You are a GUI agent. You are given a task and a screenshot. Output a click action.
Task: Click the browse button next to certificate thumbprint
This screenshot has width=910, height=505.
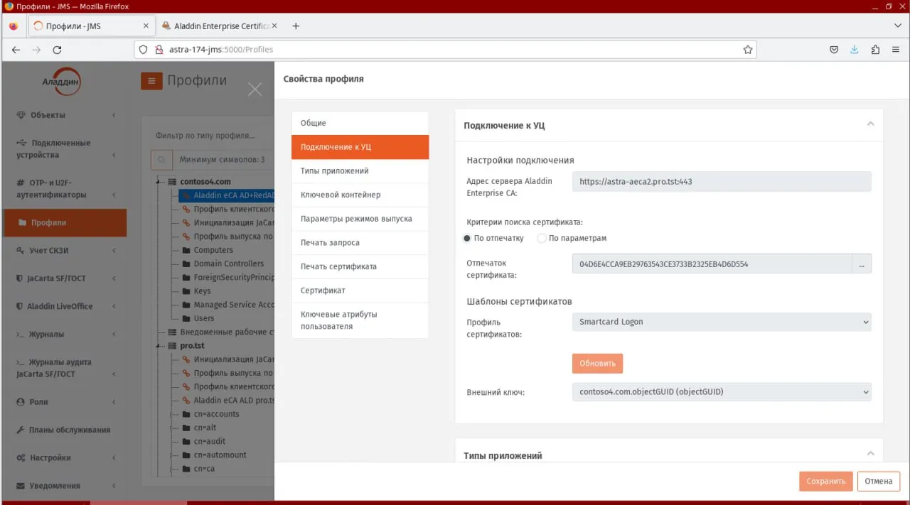862,264
